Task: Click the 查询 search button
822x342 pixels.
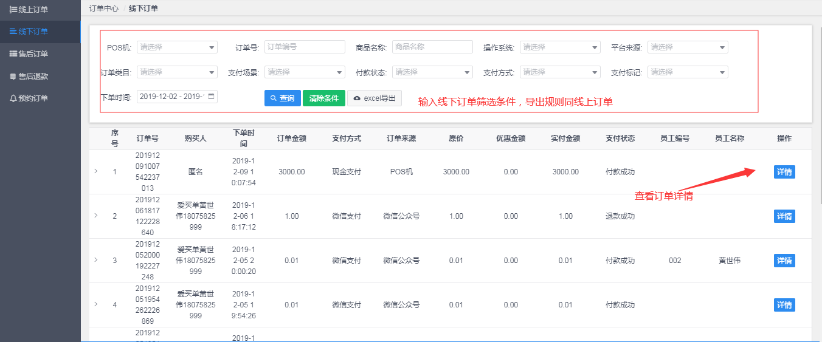Action: (x=283, y=98)
